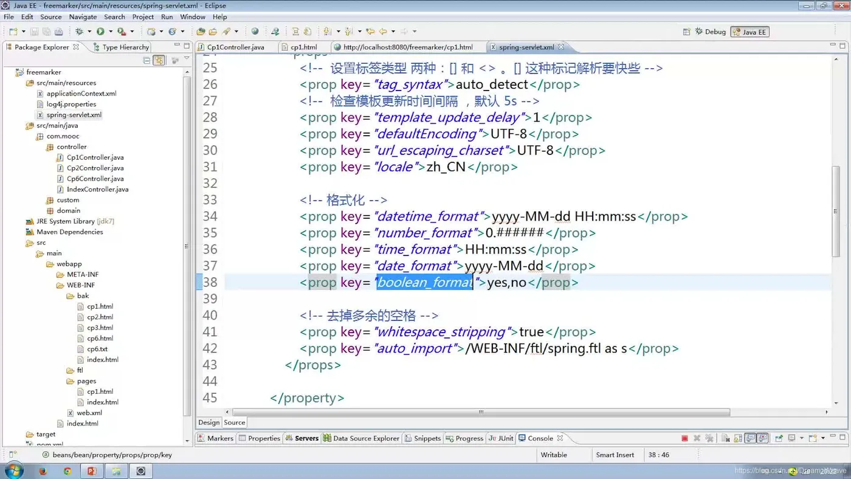Click the Save toolbar icon
The width and height of the screenshot is (851, 479).
pyautogui.click(x=34, y=32)
